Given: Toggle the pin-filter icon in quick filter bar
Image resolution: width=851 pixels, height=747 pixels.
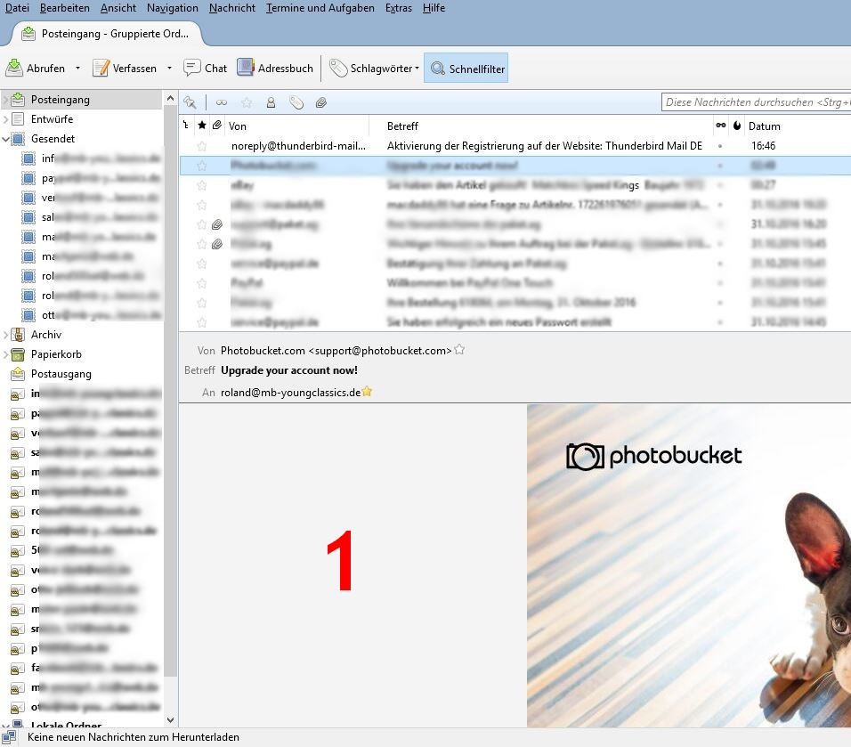Looking at the screenshot, I should 190,102.
